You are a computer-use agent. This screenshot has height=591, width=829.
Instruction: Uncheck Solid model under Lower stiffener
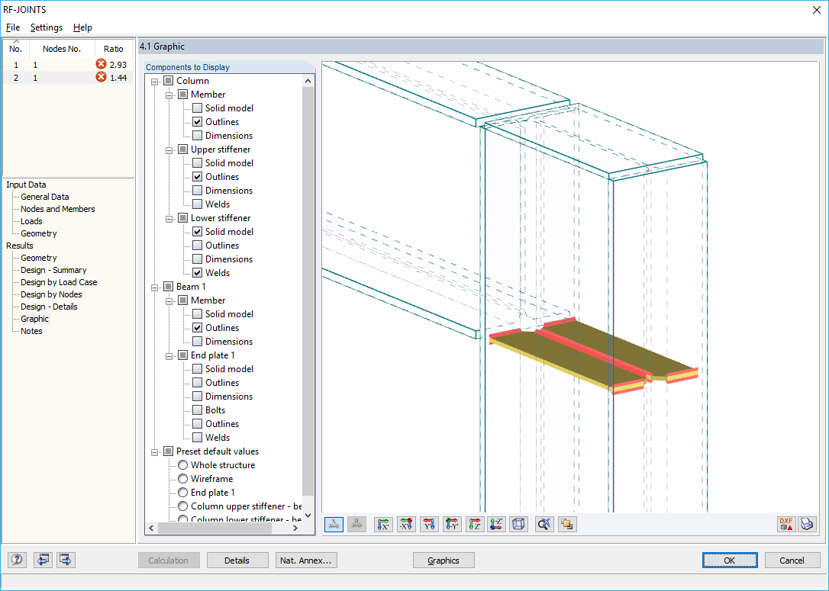[x=197, y=231]
